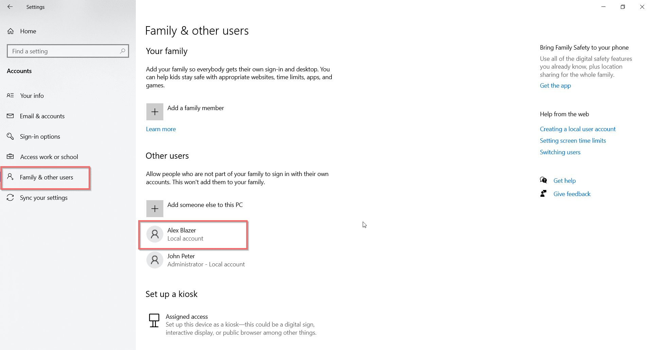Open Creating a local user account help
This screenshot has height=350, width=649.
point(577,129)
